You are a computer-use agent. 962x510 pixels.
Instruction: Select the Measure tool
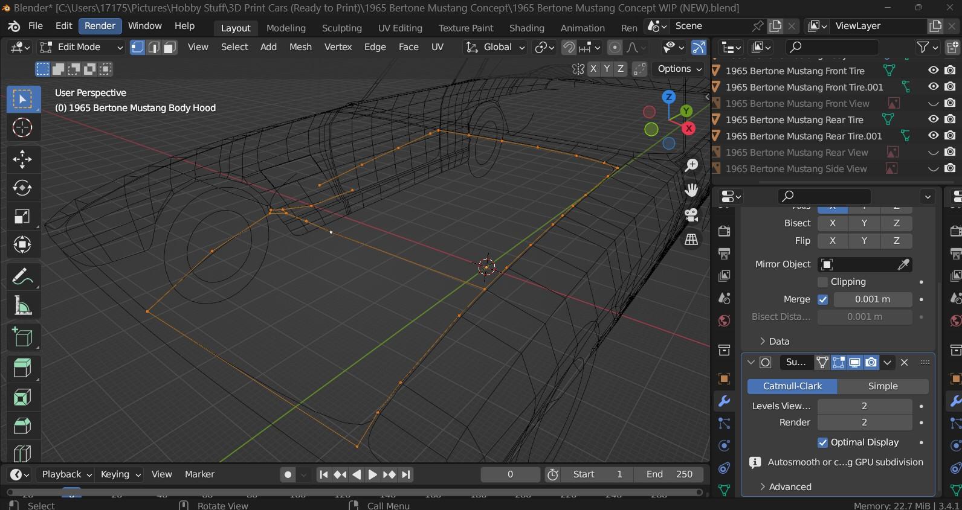coord(23,305)
